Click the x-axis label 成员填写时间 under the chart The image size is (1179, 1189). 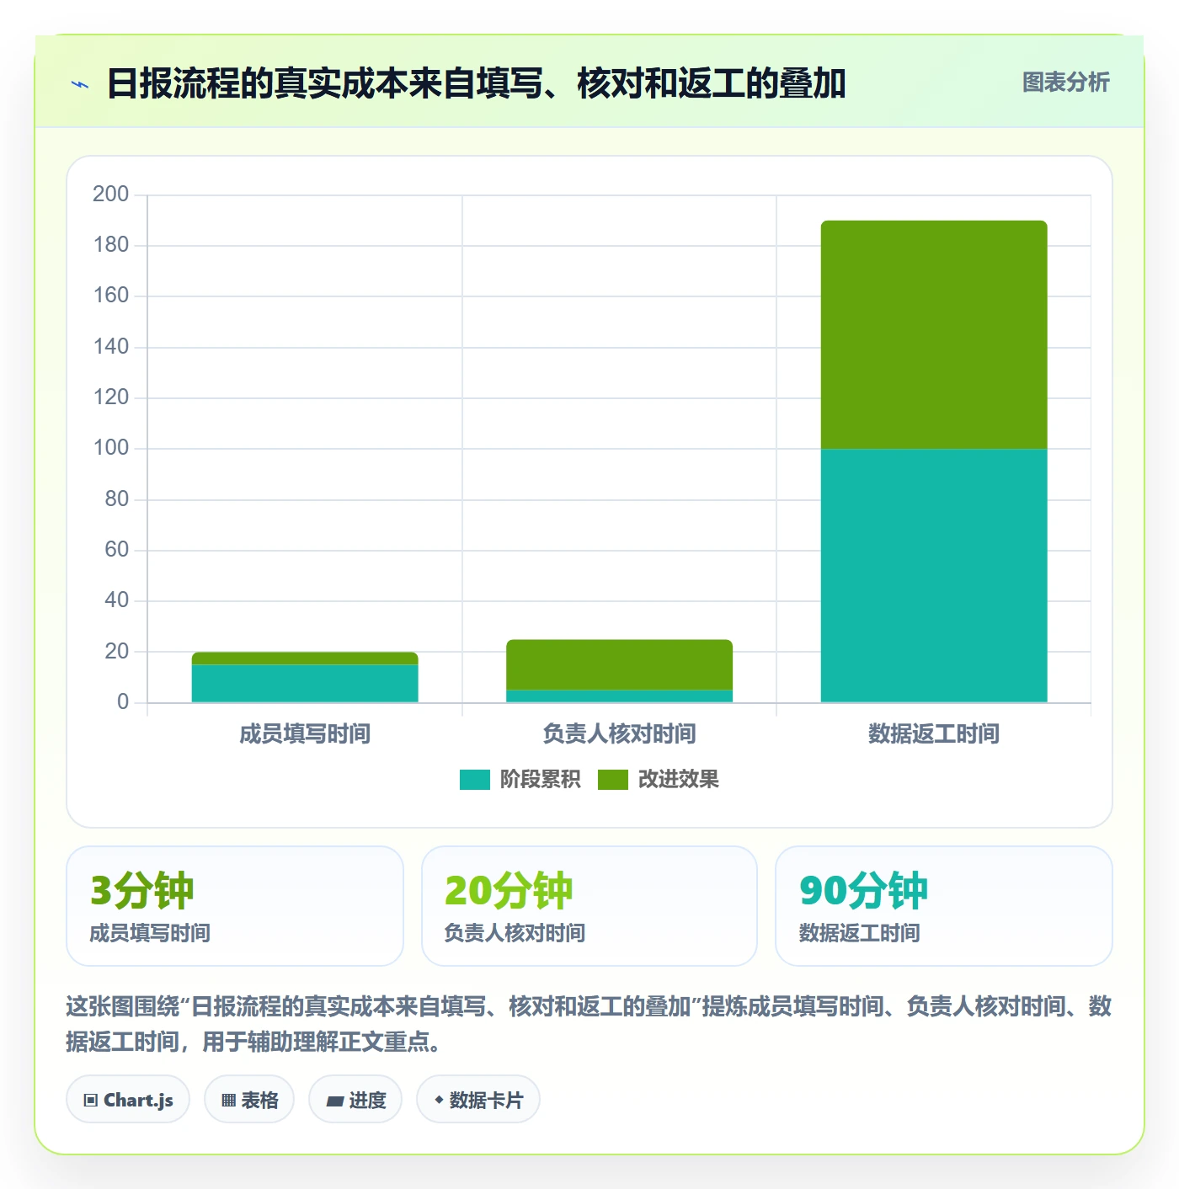305,734
